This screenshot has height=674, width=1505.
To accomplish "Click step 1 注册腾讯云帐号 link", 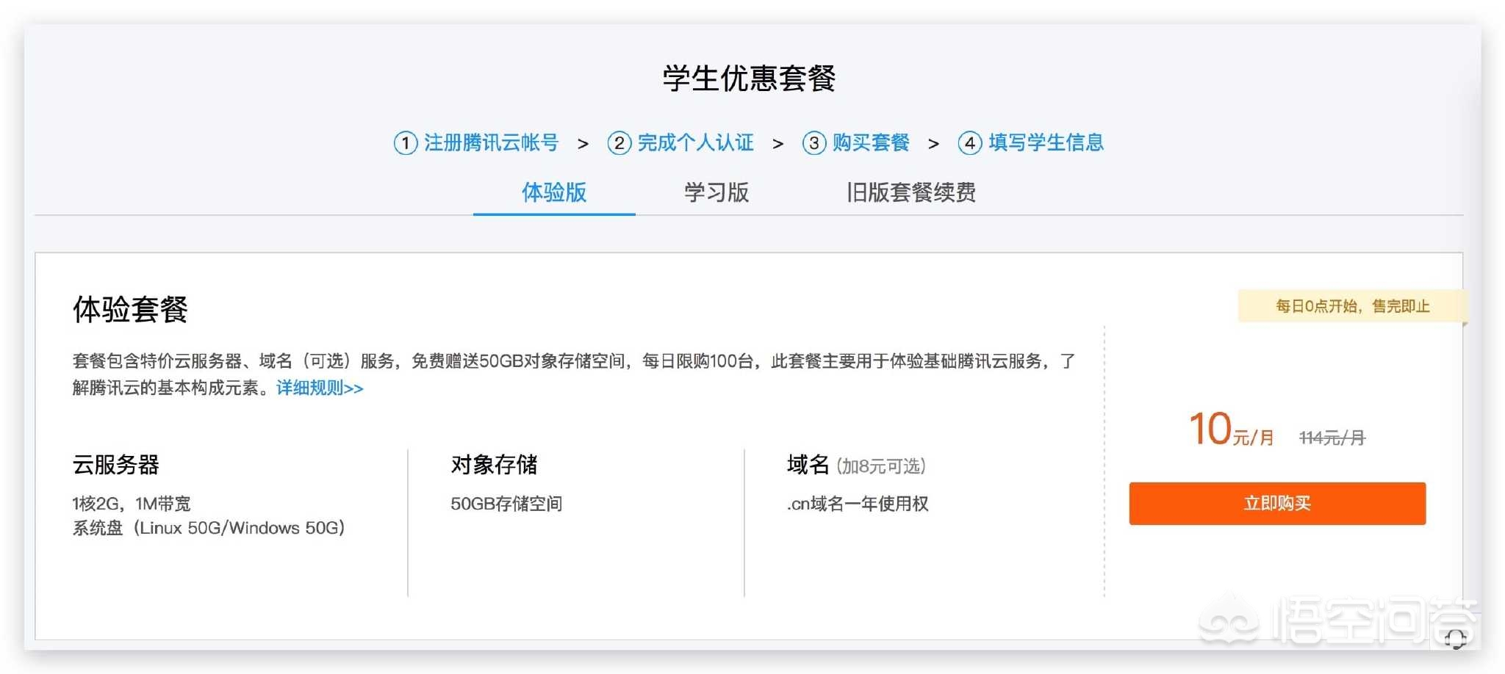I will (476, 142).
